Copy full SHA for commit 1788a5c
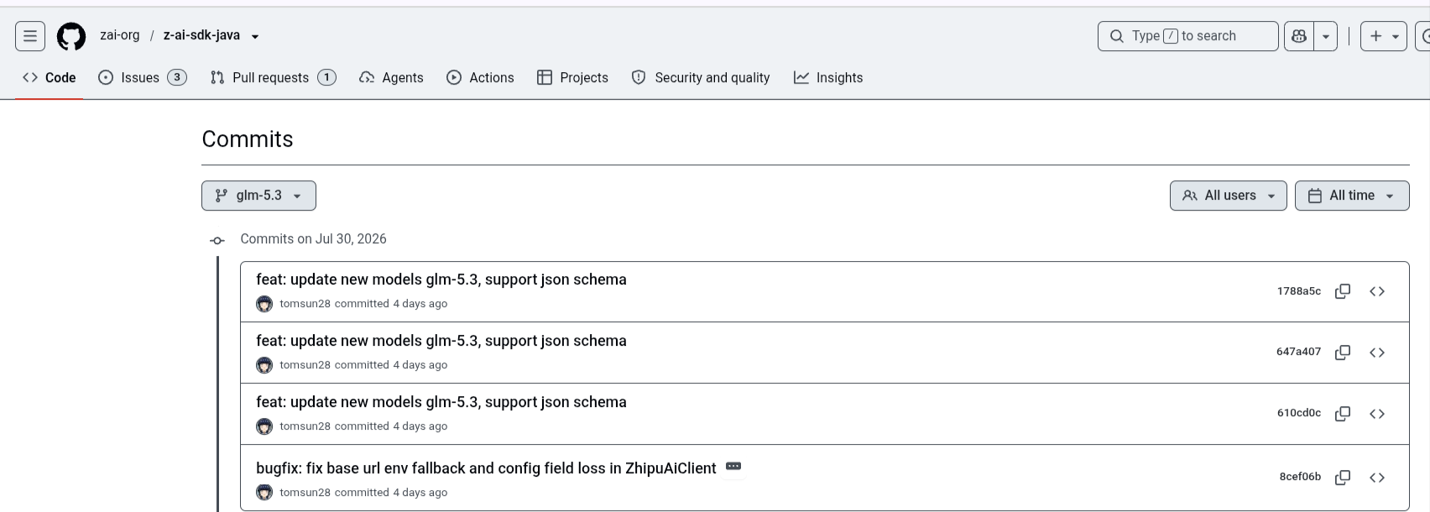The height and width of the screenshot is (512, 1430). coord(1343,291)
